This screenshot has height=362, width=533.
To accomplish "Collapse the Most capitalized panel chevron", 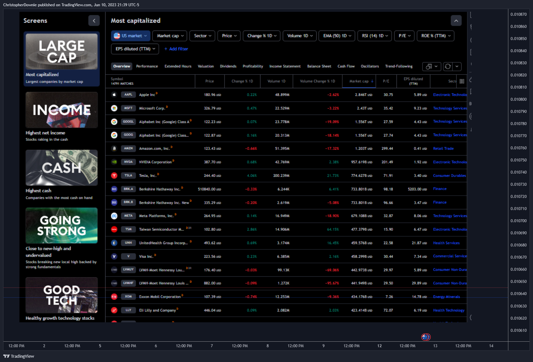I will (x=456, y=21).
